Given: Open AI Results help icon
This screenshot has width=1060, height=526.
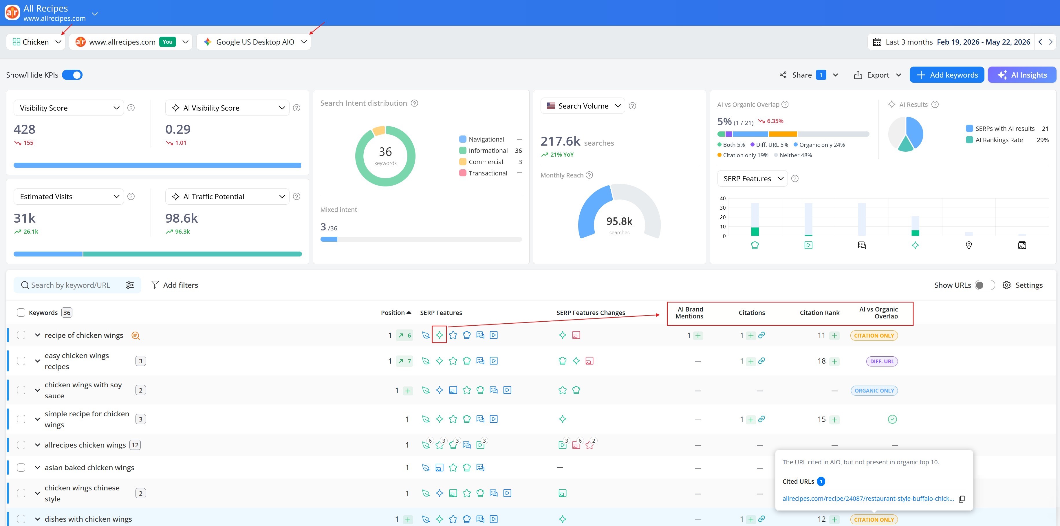Looking at the screenshot, I should pyautogui.click(x=935, y=105).
